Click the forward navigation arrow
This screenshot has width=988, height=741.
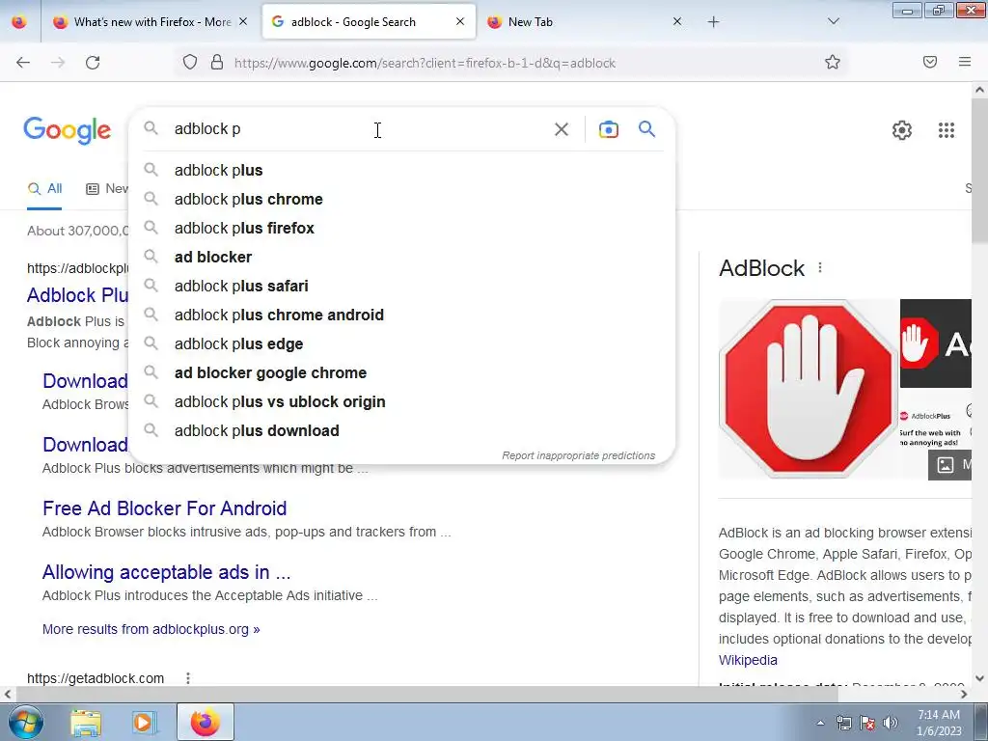click(58, 63)
